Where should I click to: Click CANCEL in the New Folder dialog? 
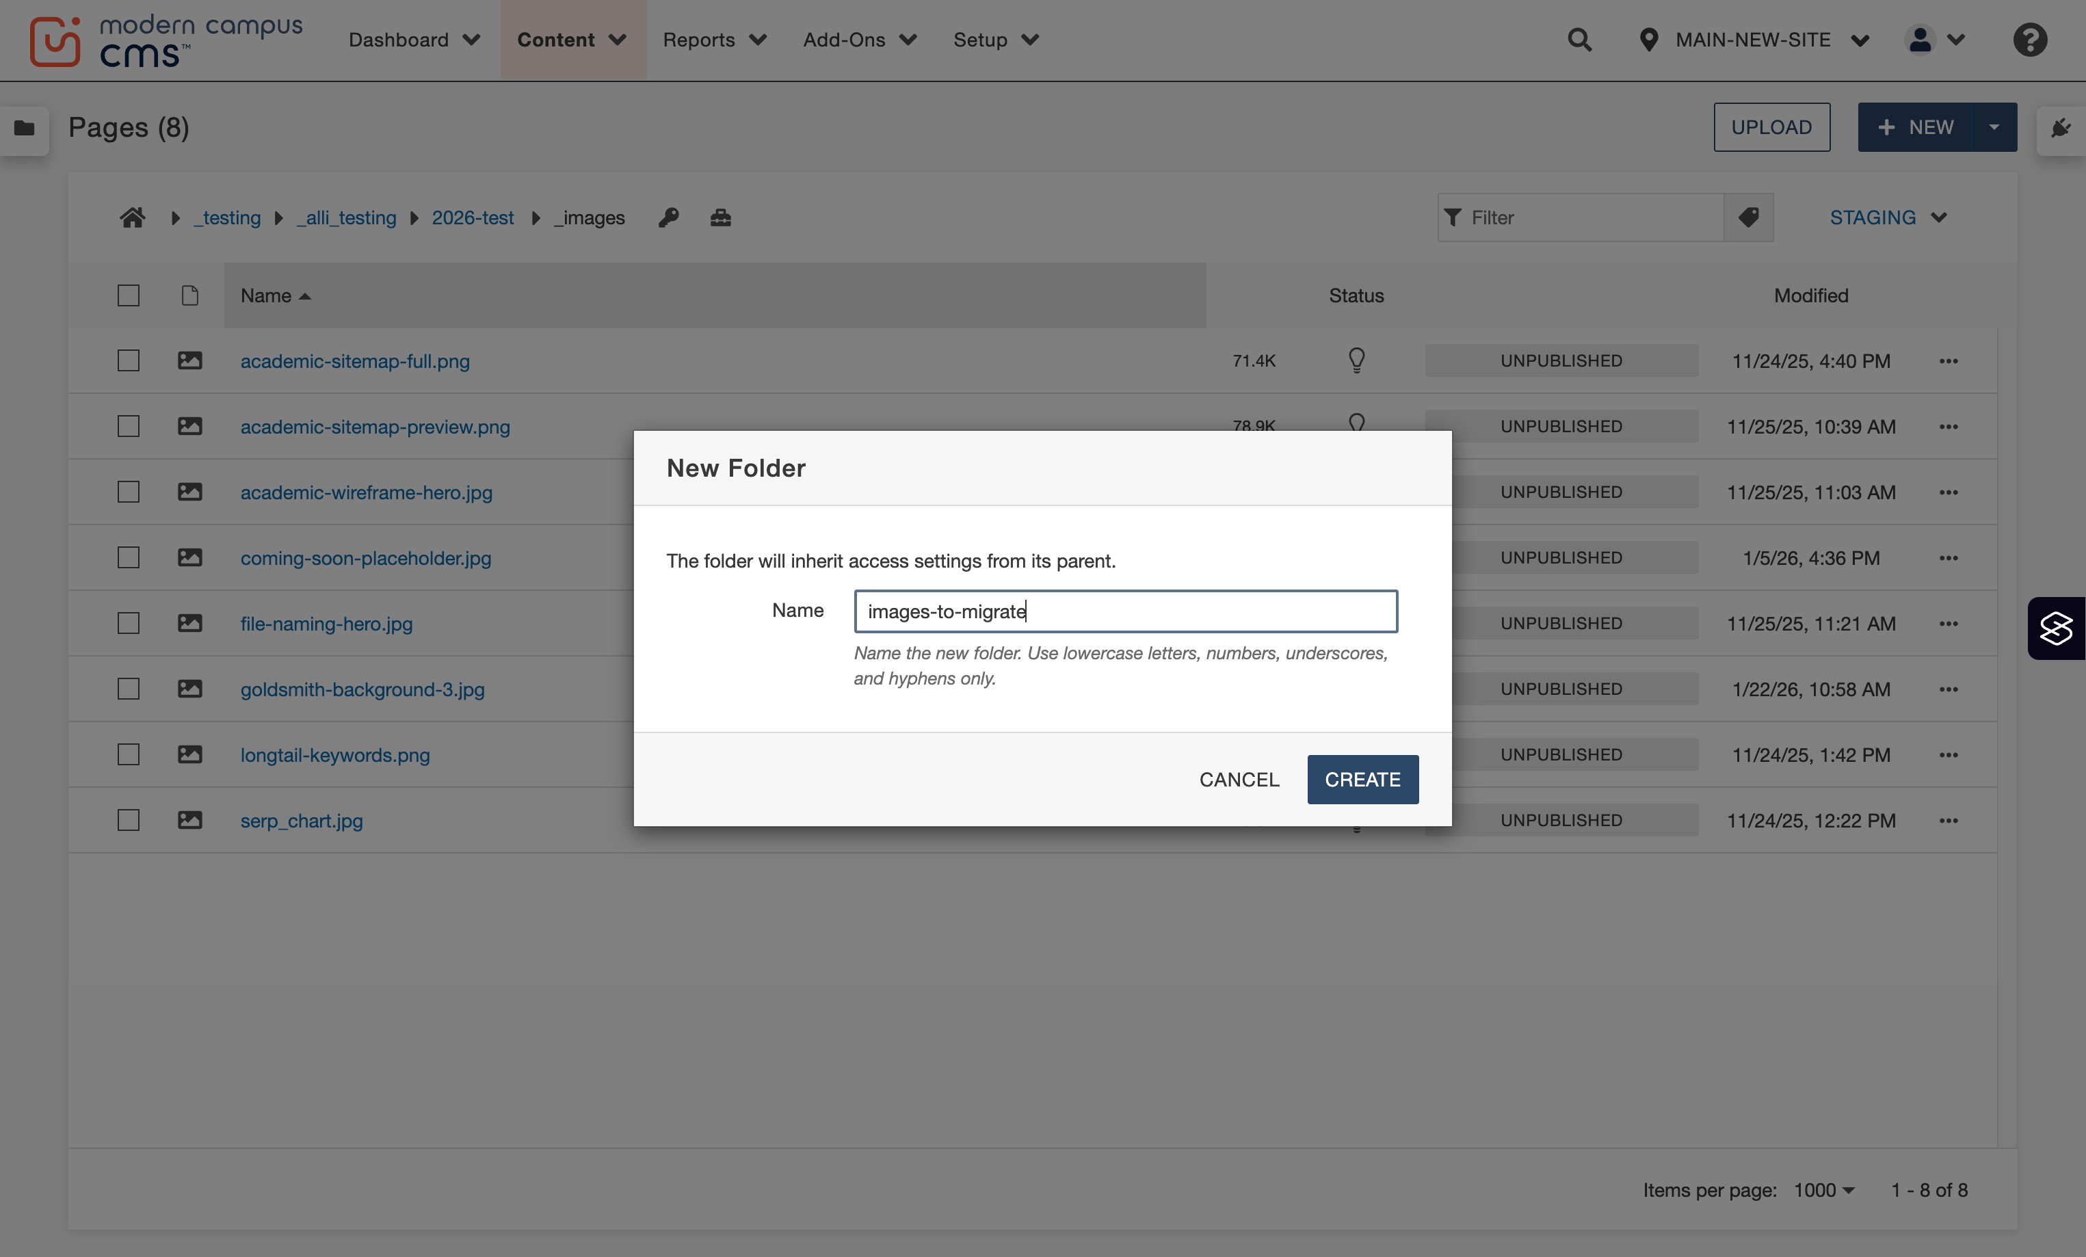click(x=1239, y=779)
